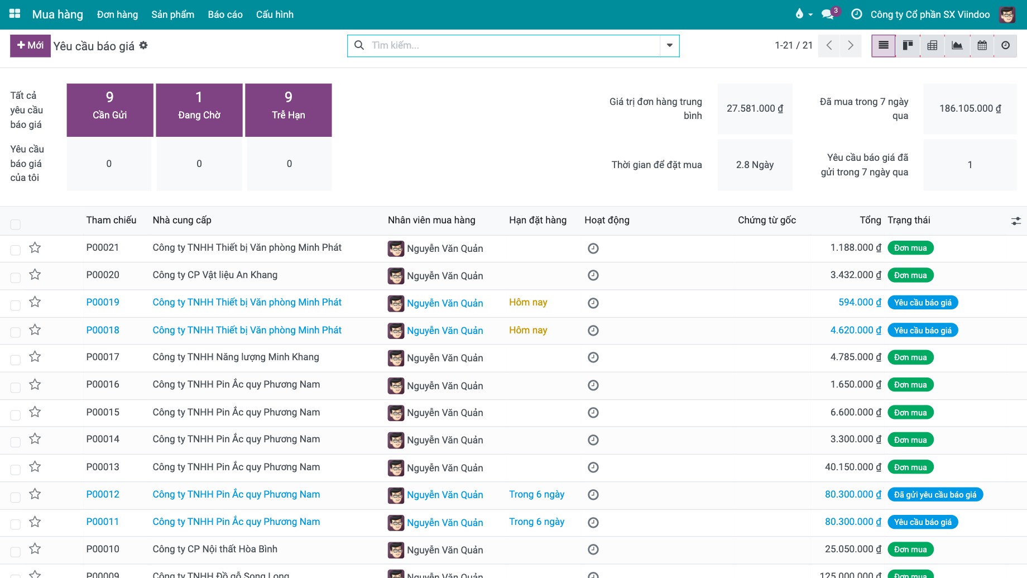Click the company name Công ty Cổ phần SX Viindoo
Image resolution: width=1027 pixels, height=578 pixels.
pyautogui.click(x=930, y=15)
